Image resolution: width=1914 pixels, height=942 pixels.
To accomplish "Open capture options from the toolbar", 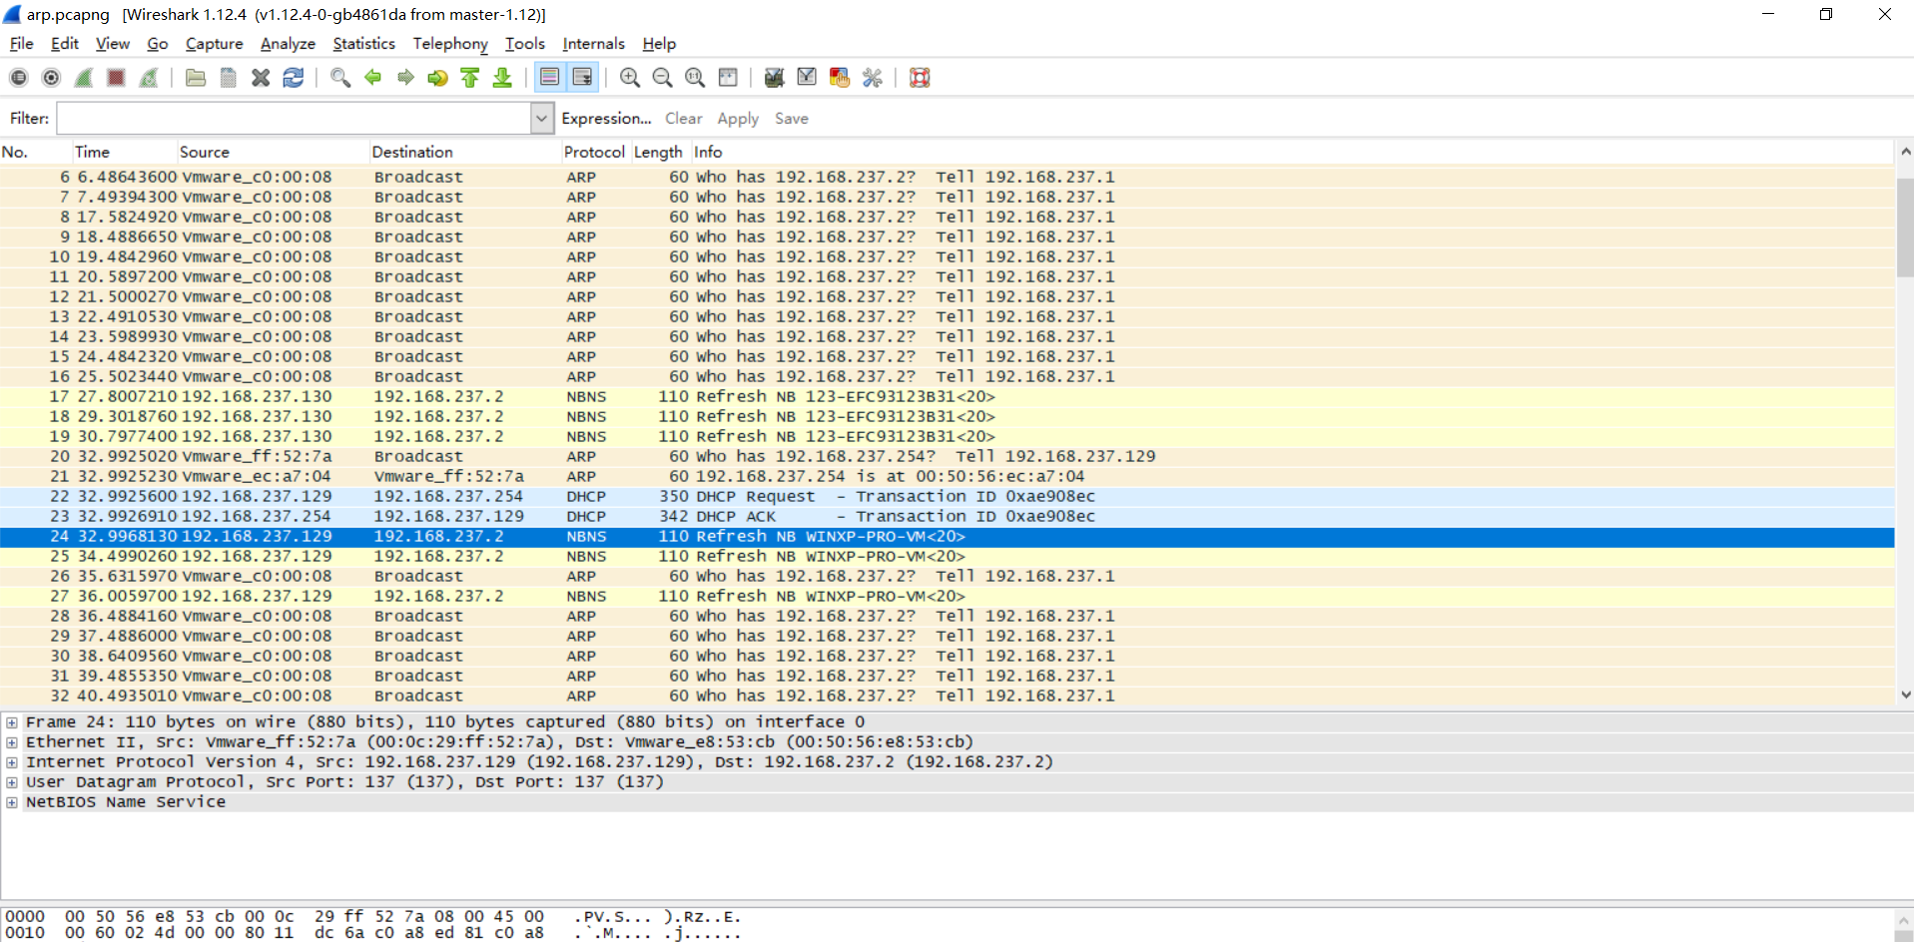I will click(52, 78).
